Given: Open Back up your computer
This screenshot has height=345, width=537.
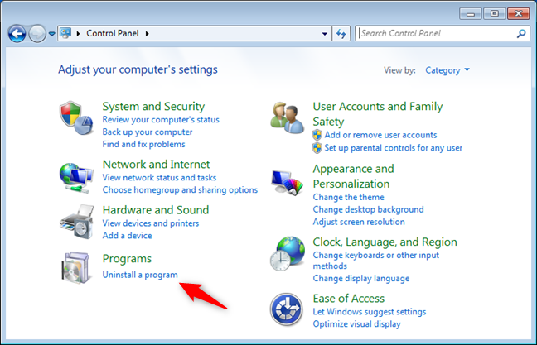Looking at the screenshot, I should [148, 132].
